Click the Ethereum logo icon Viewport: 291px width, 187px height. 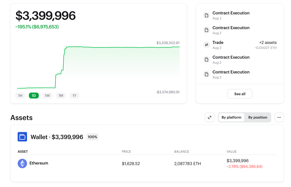22,163
